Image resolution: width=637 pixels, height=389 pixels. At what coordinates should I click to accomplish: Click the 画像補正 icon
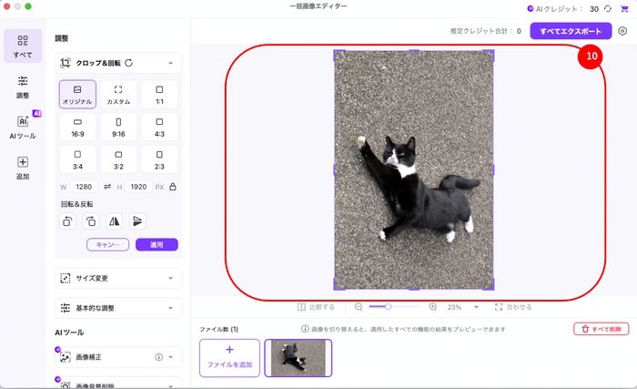65,357
